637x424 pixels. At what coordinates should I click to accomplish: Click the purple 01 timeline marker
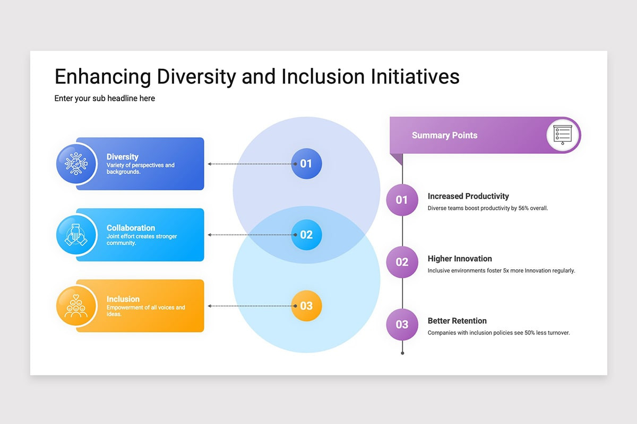pos(402,200)
